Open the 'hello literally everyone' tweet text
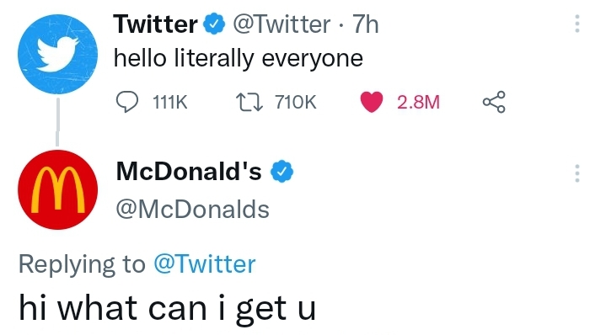 (x=239, y=59)
